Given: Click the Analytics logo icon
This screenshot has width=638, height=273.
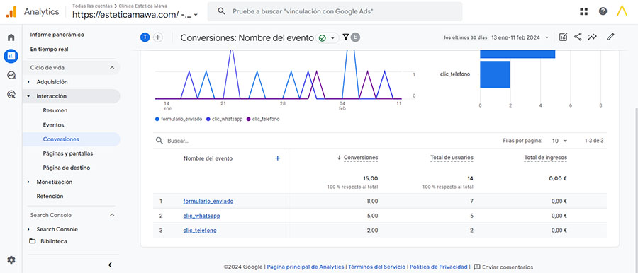Looking at the screenshot, I should 11,12.
